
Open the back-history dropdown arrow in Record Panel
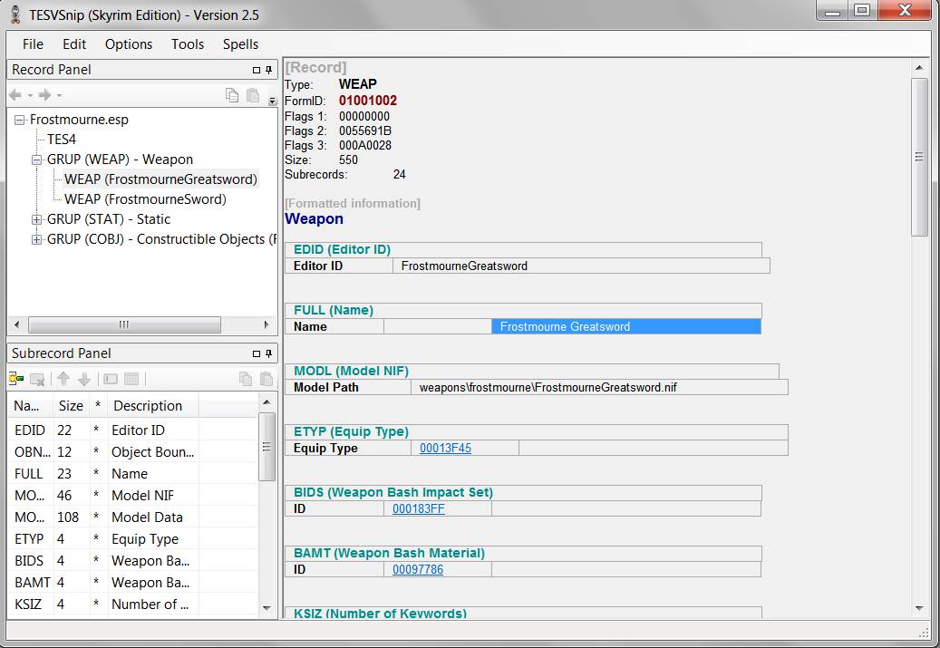pyautogui.click(x=29, y=95)
